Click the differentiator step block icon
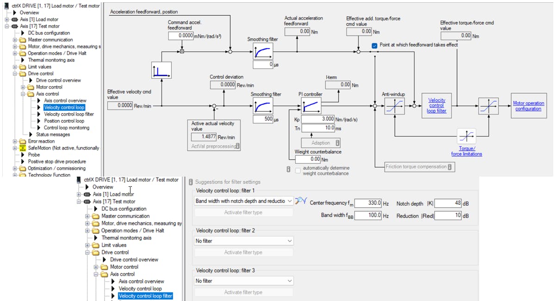This screenshot has width=558, height=301. [x=161, y=71]
